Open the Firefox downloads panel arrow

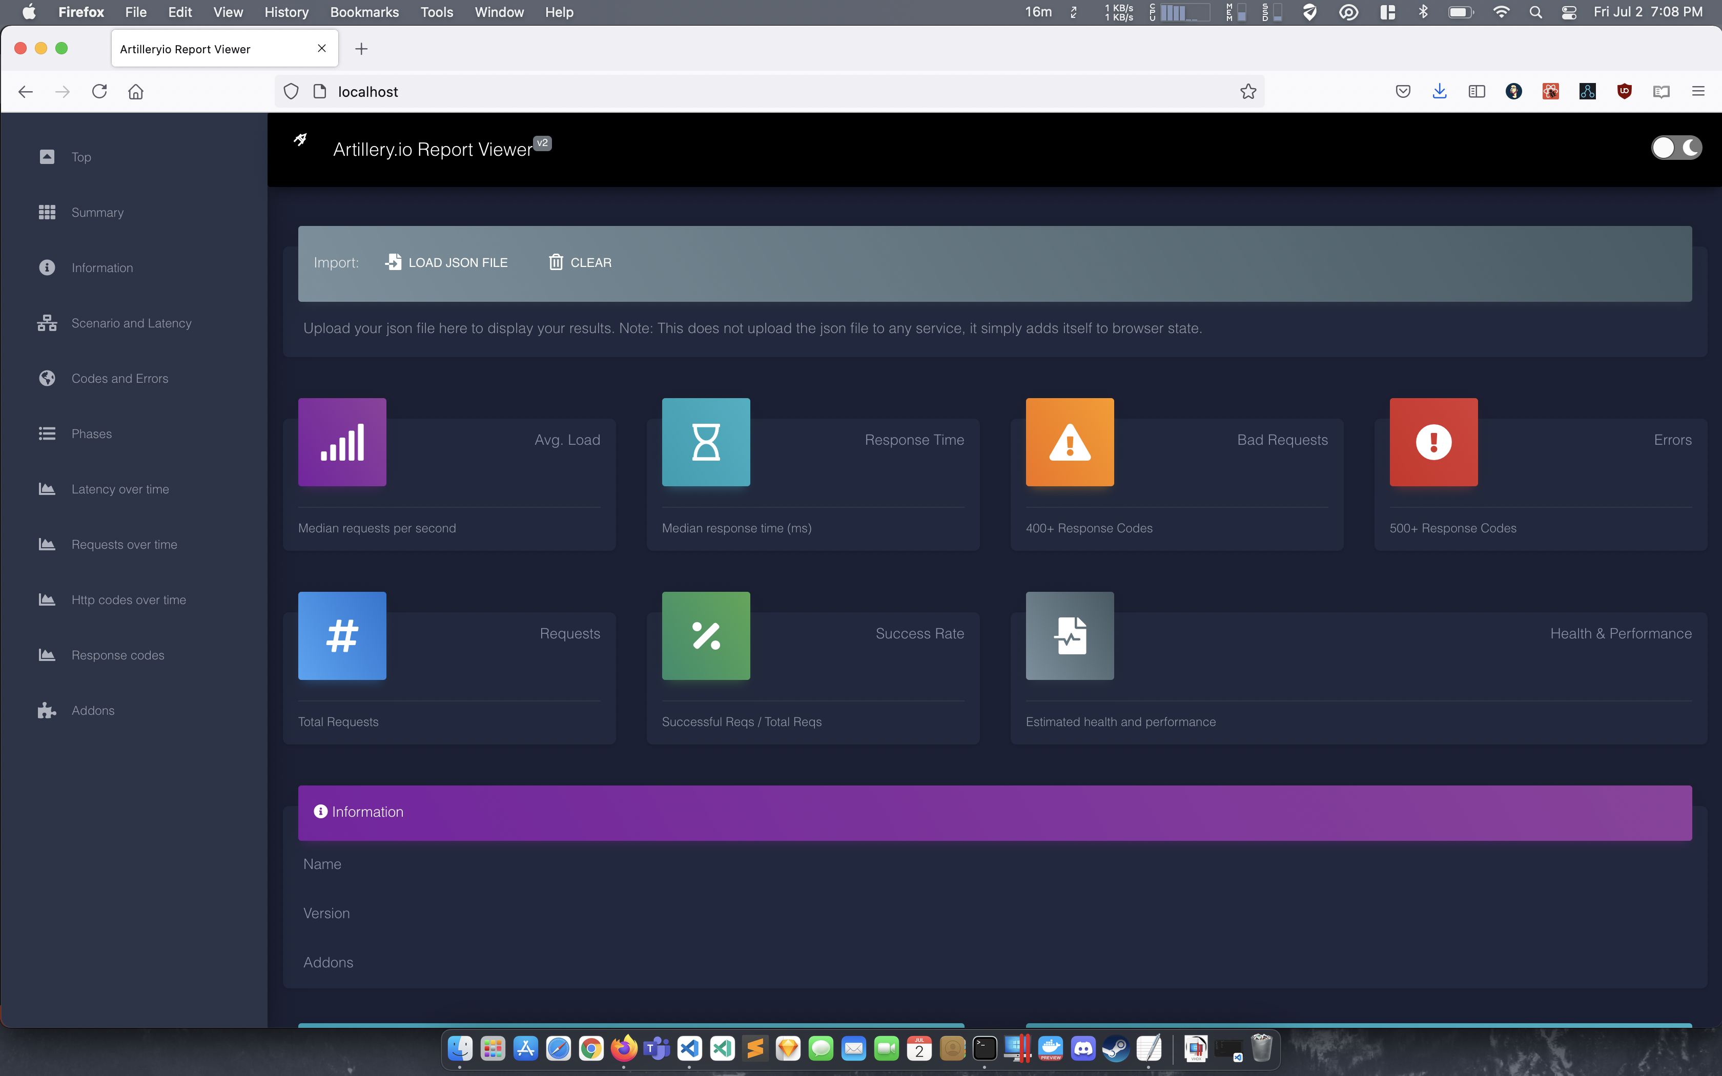pyautogui.click(x=1440, y=91)
